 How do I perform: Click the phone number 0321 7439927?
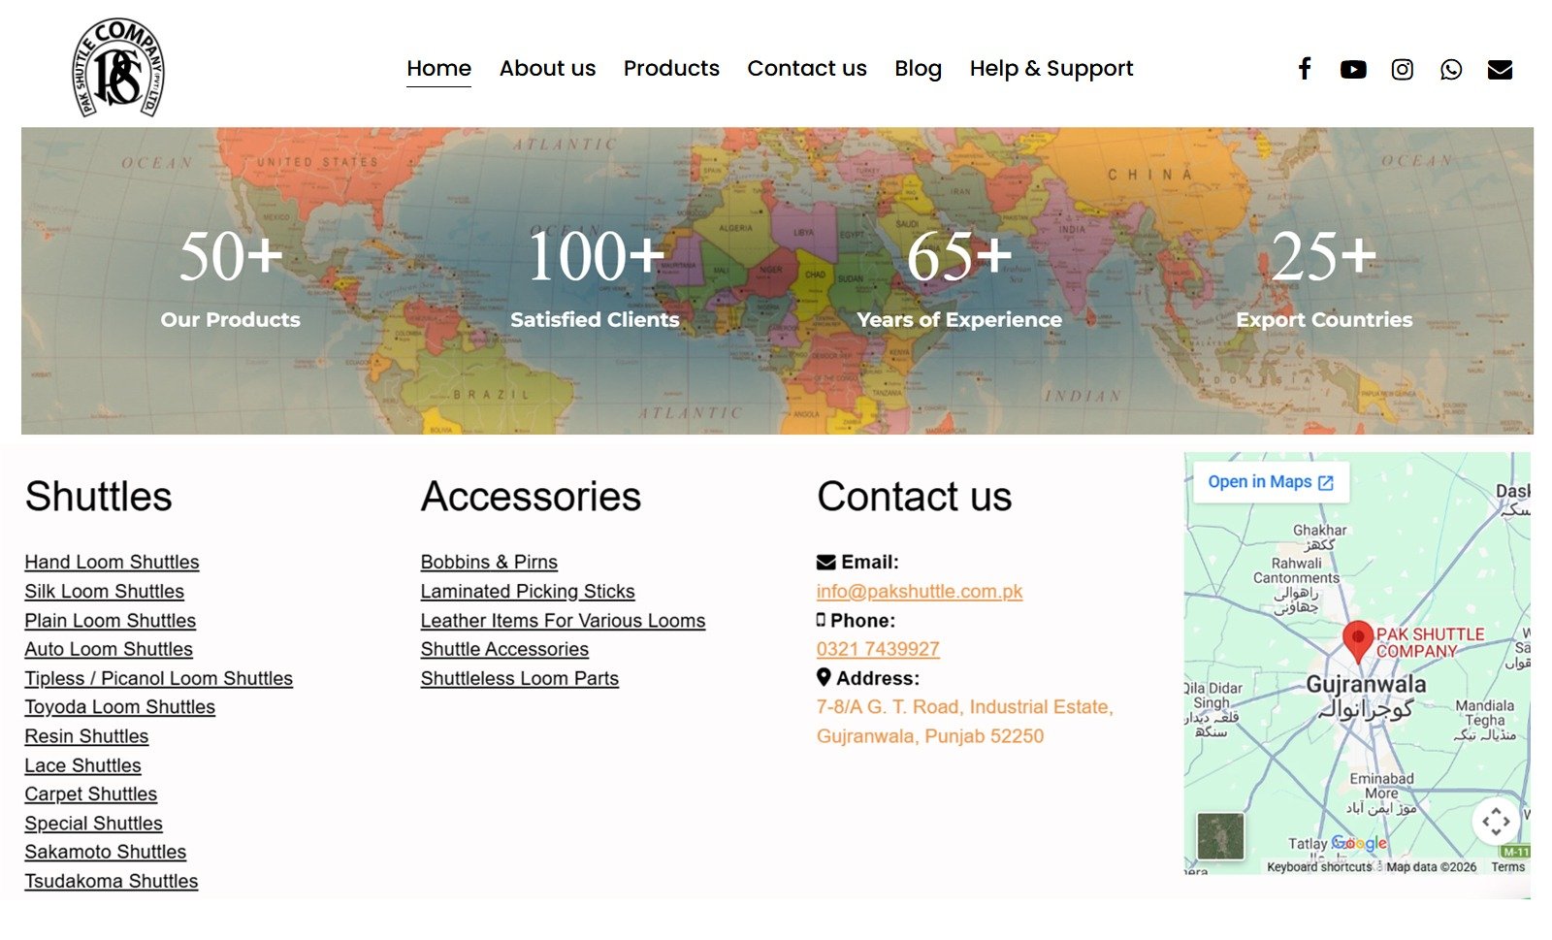(878, 650)
